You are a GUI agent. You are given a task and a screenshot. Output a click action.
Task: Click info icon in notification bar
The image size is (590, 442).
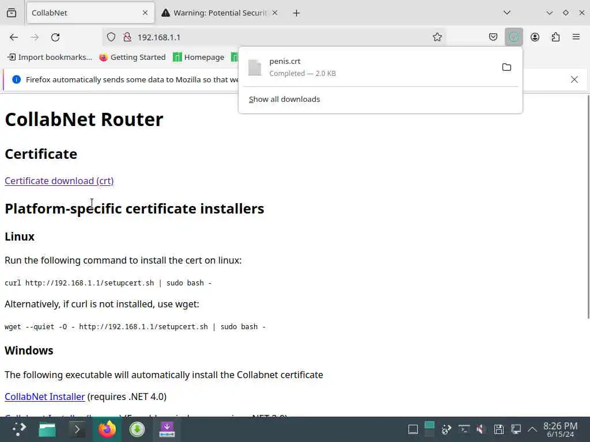[x=16, y=79]
